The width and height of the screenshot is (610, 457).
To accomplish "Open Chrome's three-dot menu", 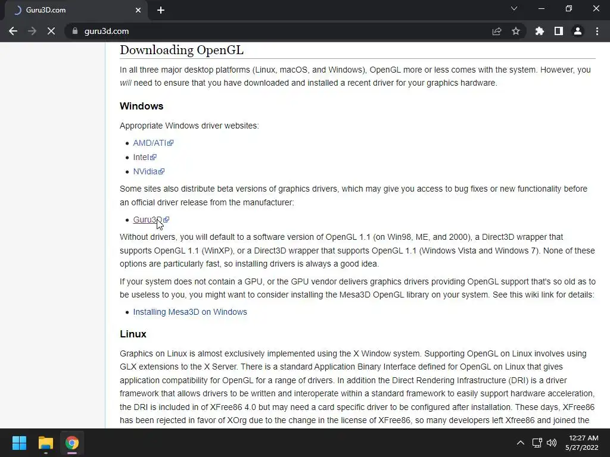I will pos(597,31).
